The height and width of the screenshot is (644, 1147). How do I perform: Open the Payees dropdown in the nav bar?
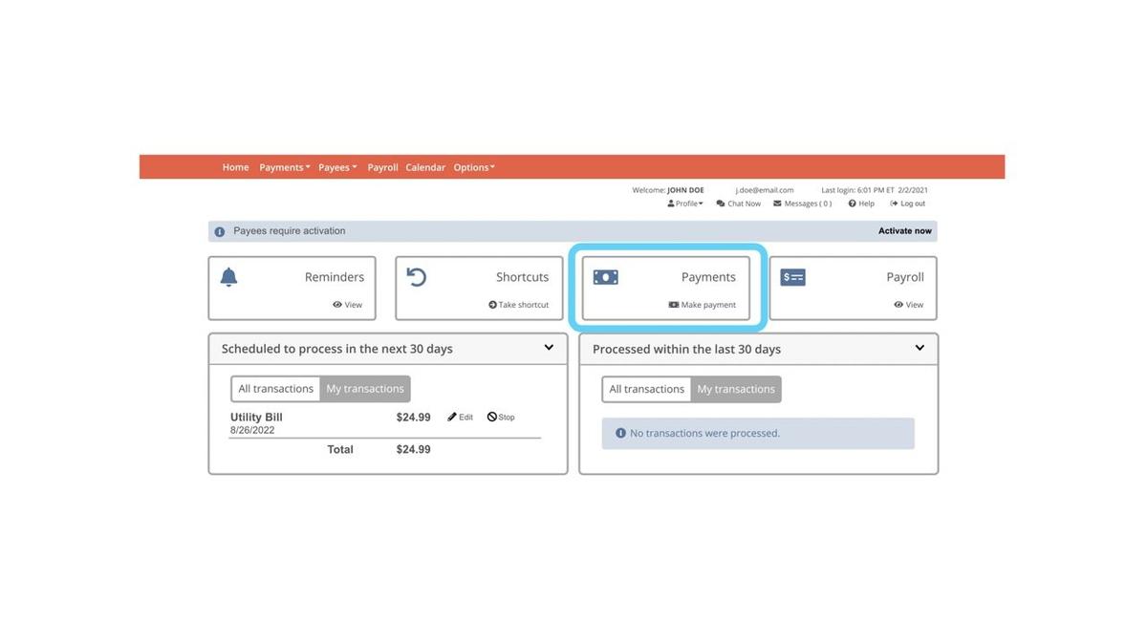click(337, 167)
